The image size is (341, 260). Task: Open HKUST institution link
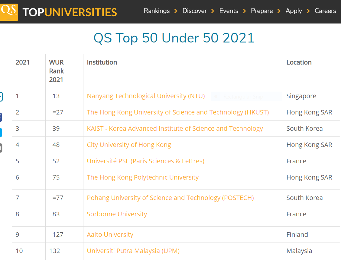tap(178, 112)
